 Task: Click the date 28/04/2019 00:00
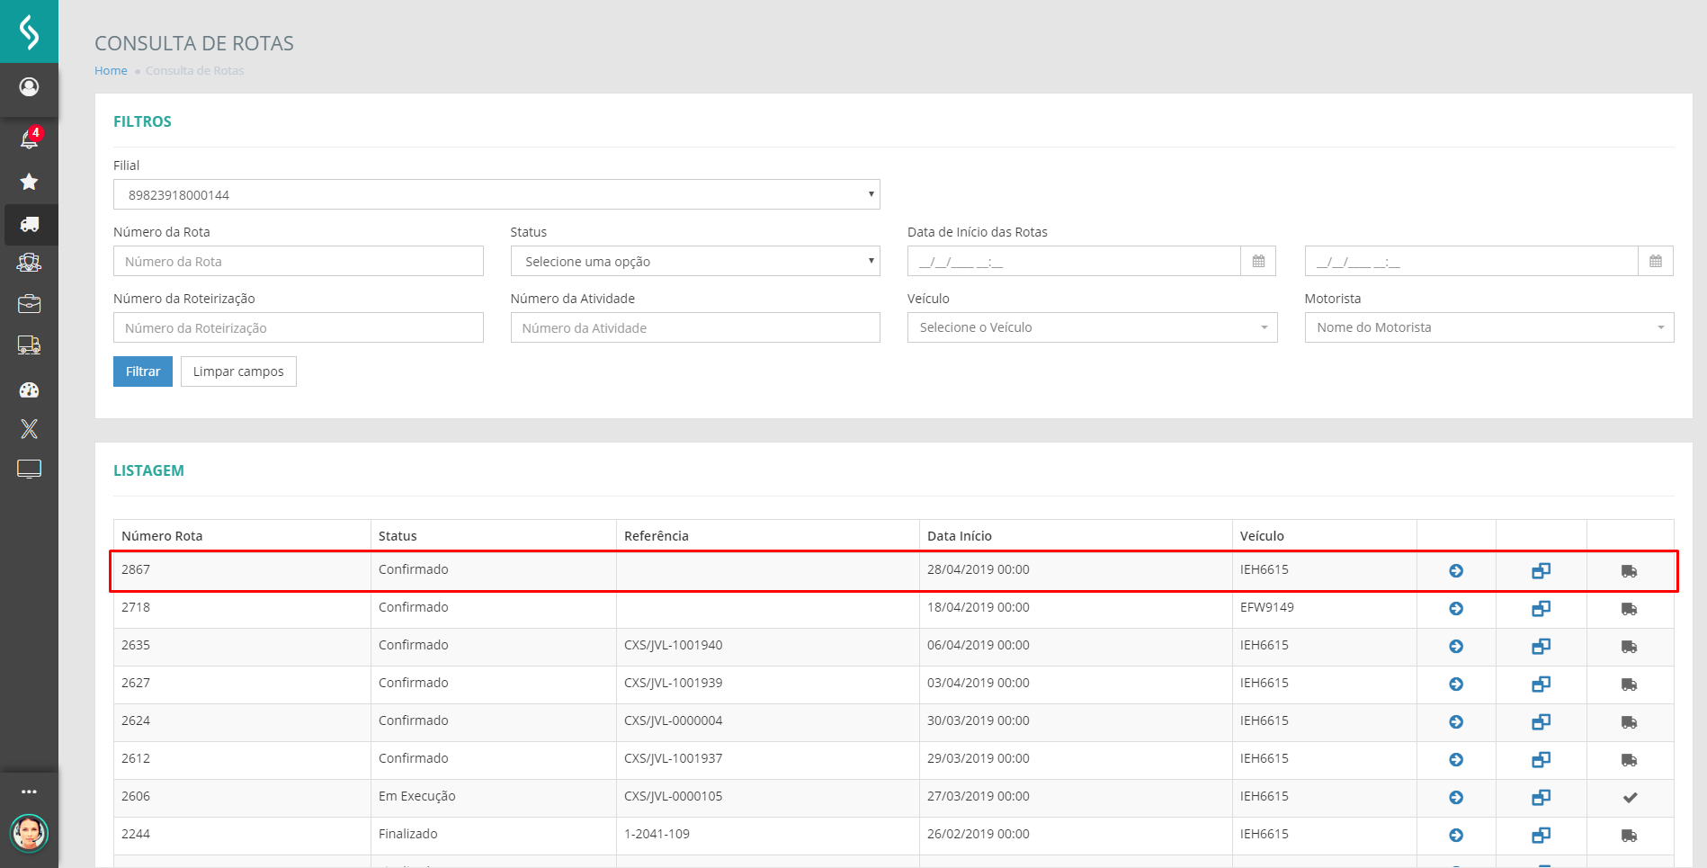tap(979, 569)
